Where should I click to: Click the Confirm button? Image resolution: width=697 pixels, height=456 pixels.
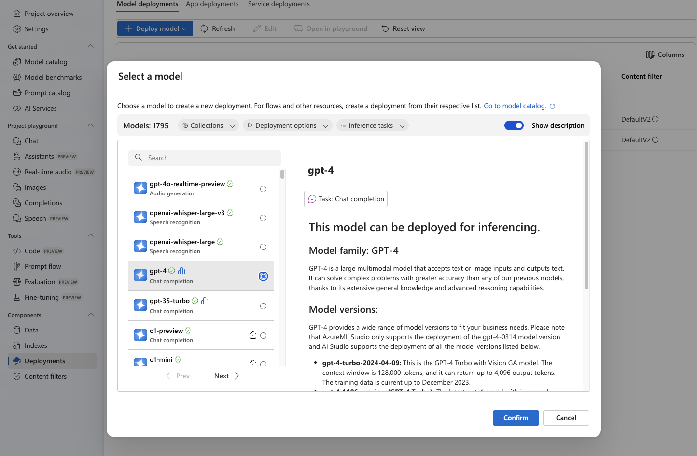point(516,418)
